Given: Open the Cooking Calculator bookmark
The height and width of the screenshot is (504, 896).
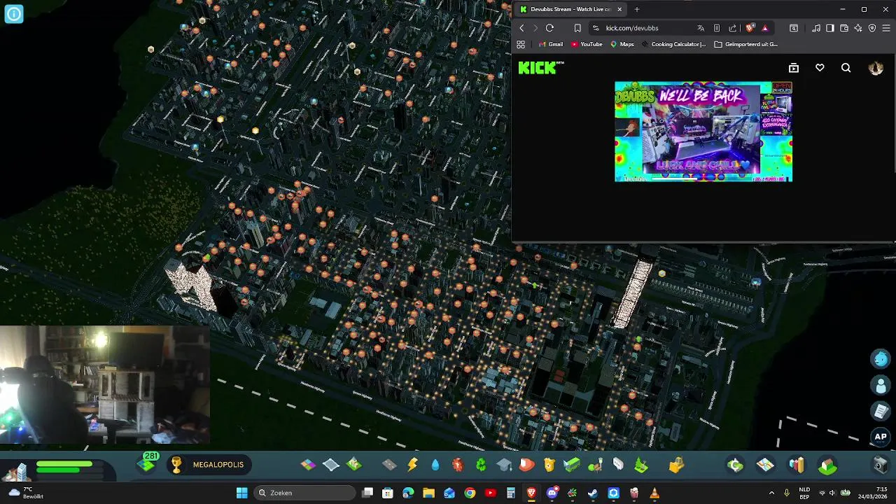Looking at the screenshot, I should 673,44.
